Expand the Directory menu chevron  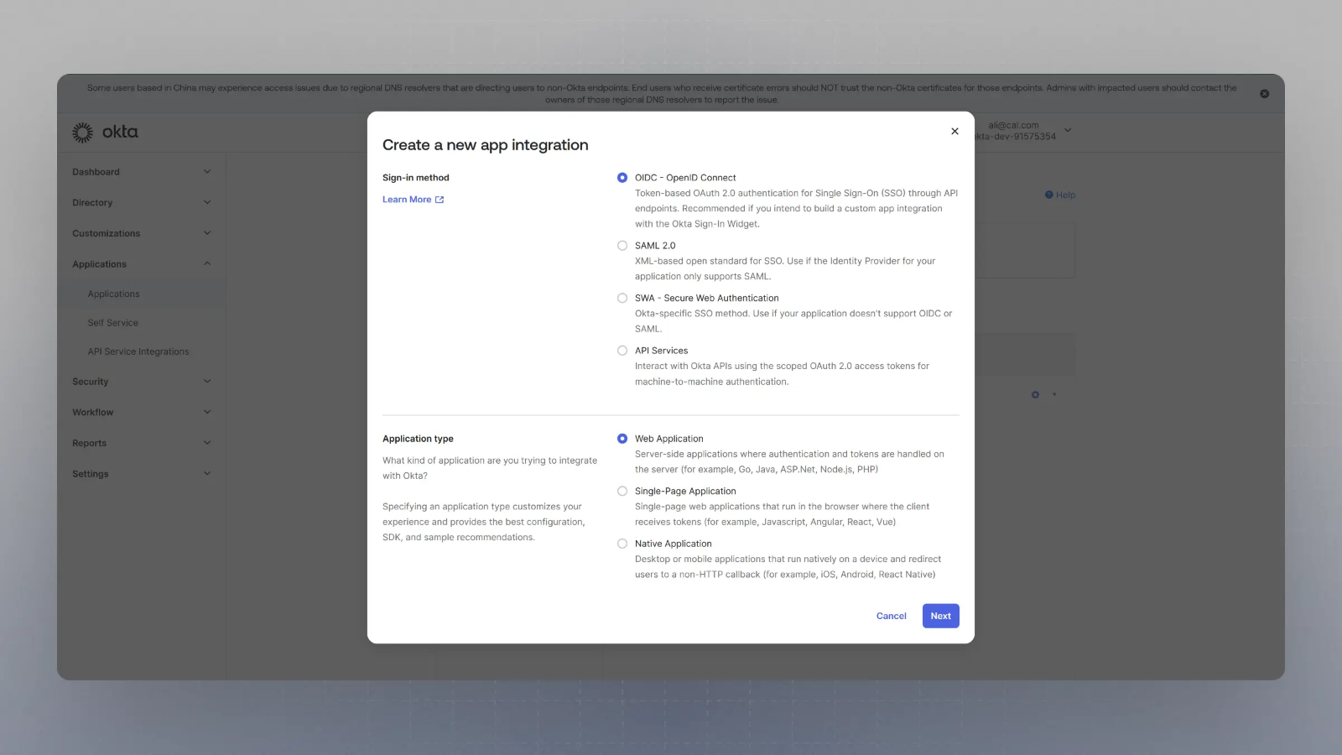[207, 202]
